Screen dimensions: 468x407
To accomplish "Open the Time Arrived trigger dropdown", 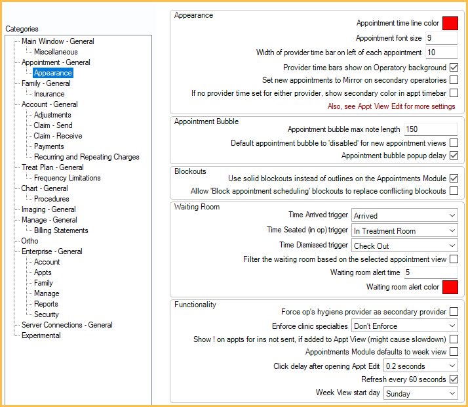I will tap(404, 215).
